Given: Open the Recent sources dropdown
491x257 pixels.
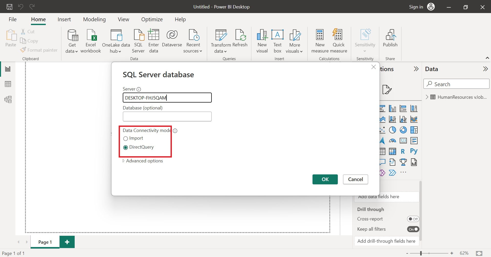Looking at the screenshot, I should (193, 41).
